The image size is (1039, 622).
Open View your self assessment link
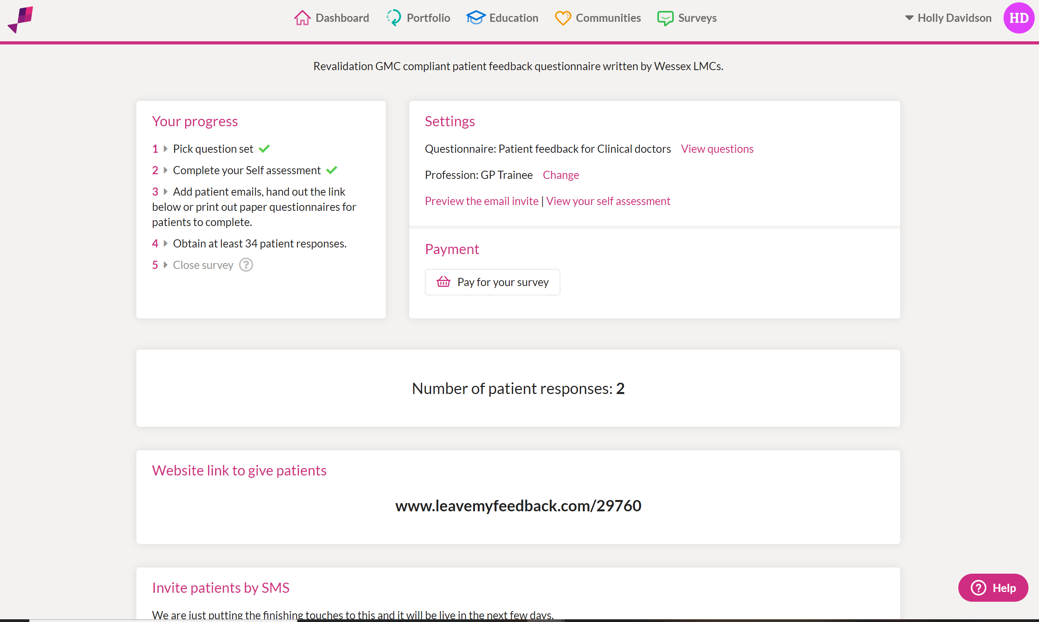point(608,201)
